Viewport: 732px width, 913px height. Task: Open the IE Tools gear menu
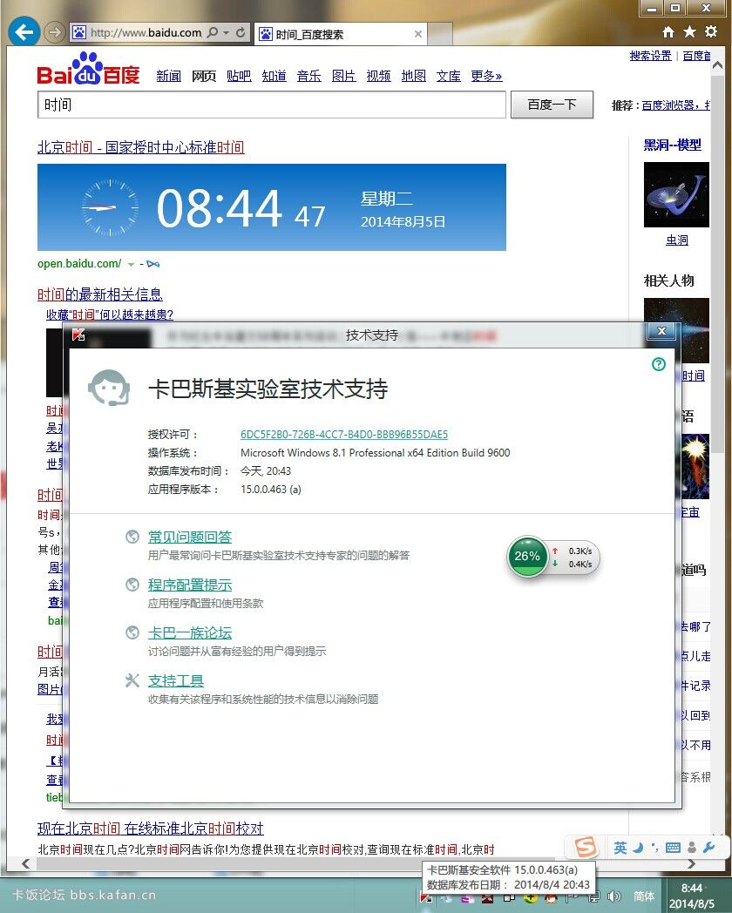pyautogui.click(x=711, y=31)
